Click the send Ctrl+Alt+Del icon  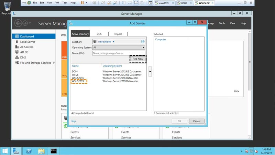(94, 3)
